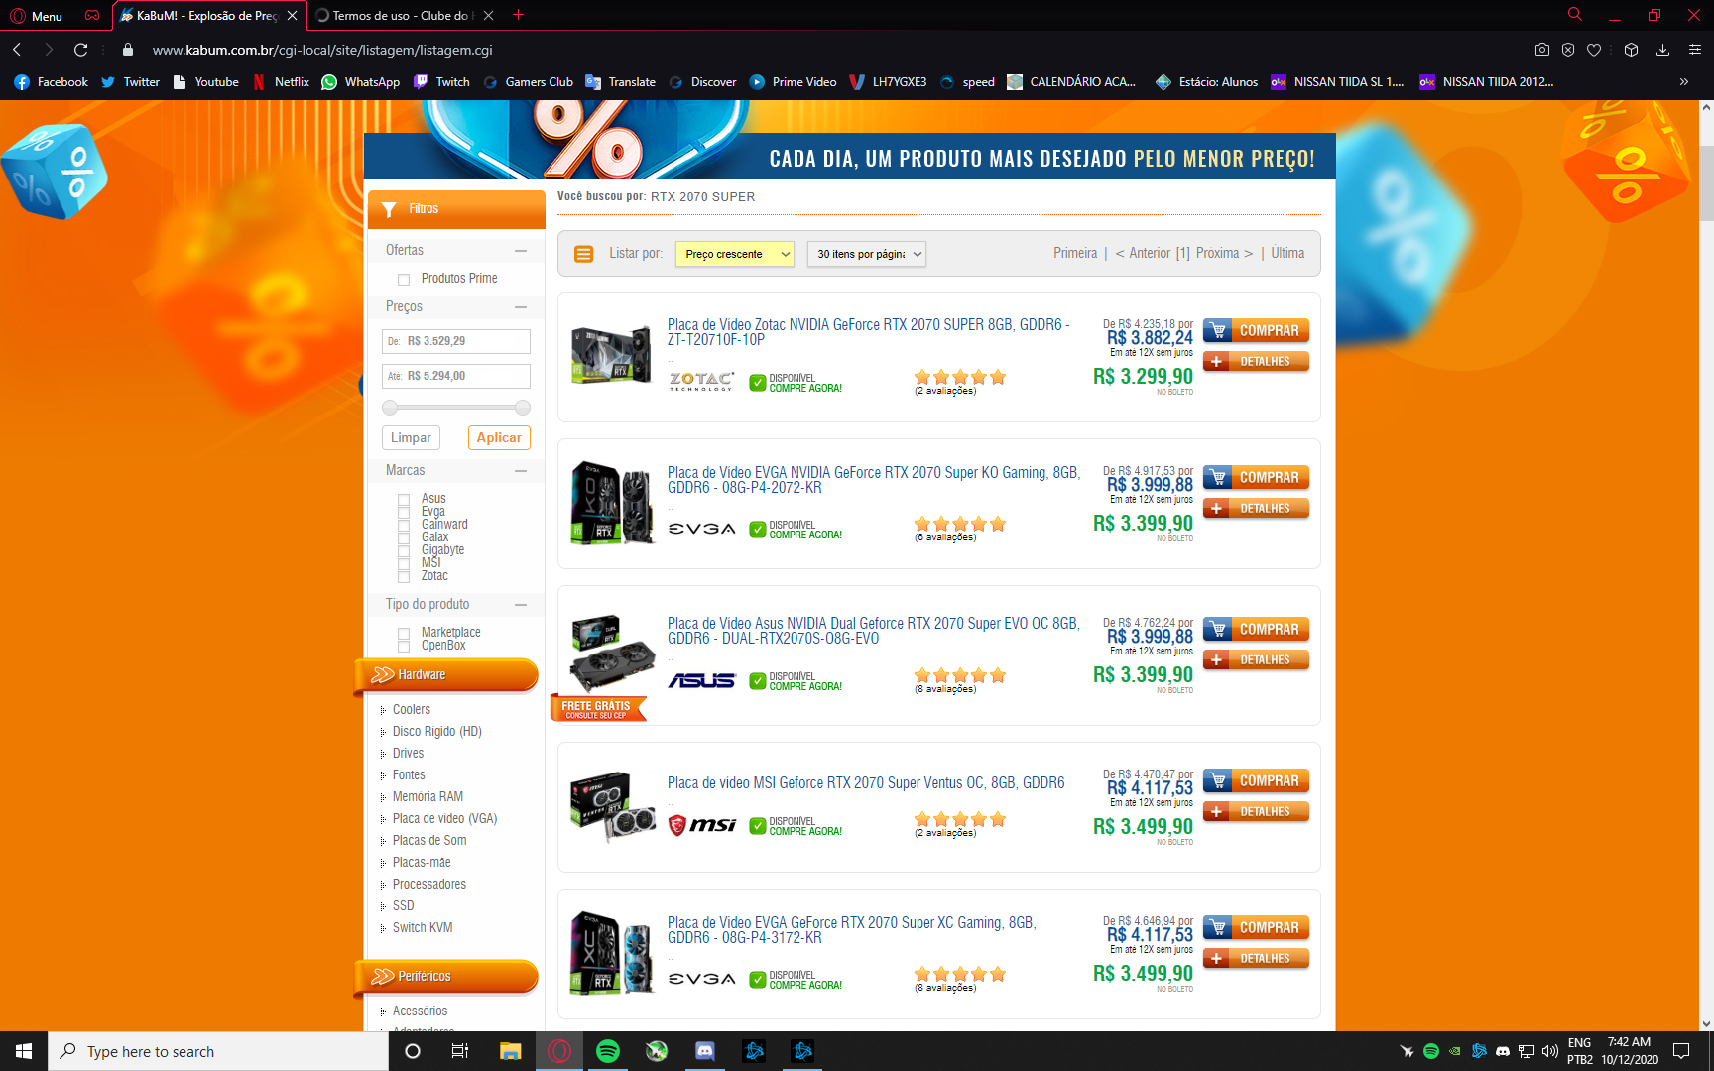Show more bookmarks with the chevron
Screen dimensions: 1714x1071
[x=1683, y=82]
